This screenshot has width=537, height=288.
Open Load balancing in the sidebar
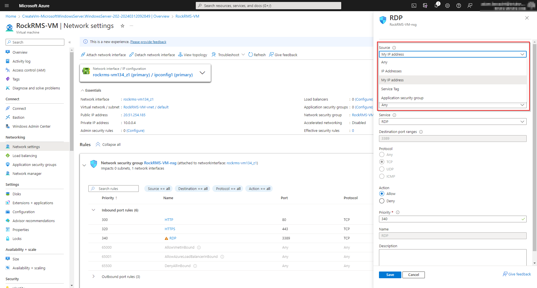(25, 156)
